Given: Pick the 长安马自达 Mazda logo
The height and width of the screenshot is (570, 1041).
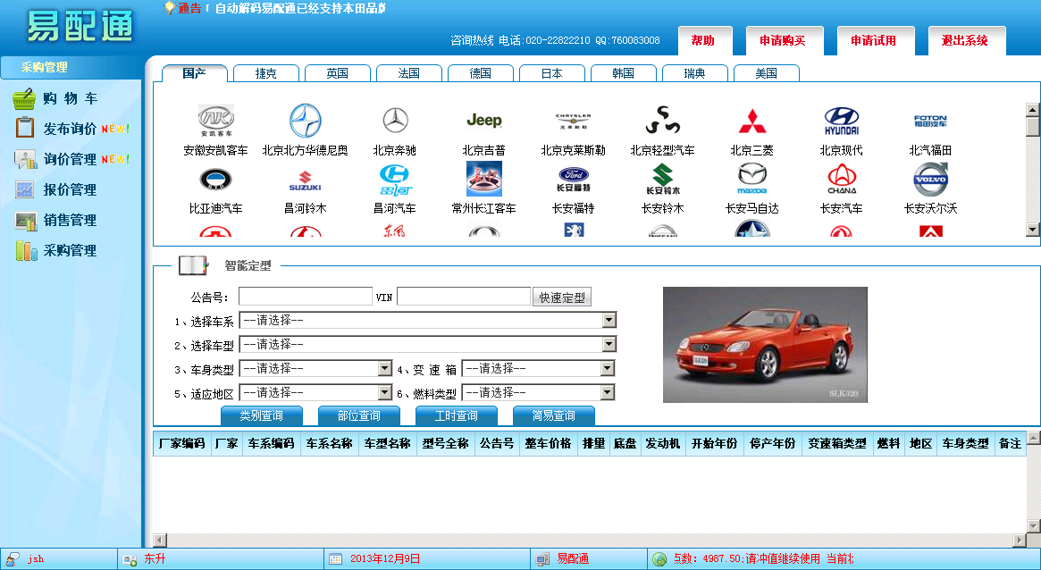Looking at the screenshot, I should (752, 180).
